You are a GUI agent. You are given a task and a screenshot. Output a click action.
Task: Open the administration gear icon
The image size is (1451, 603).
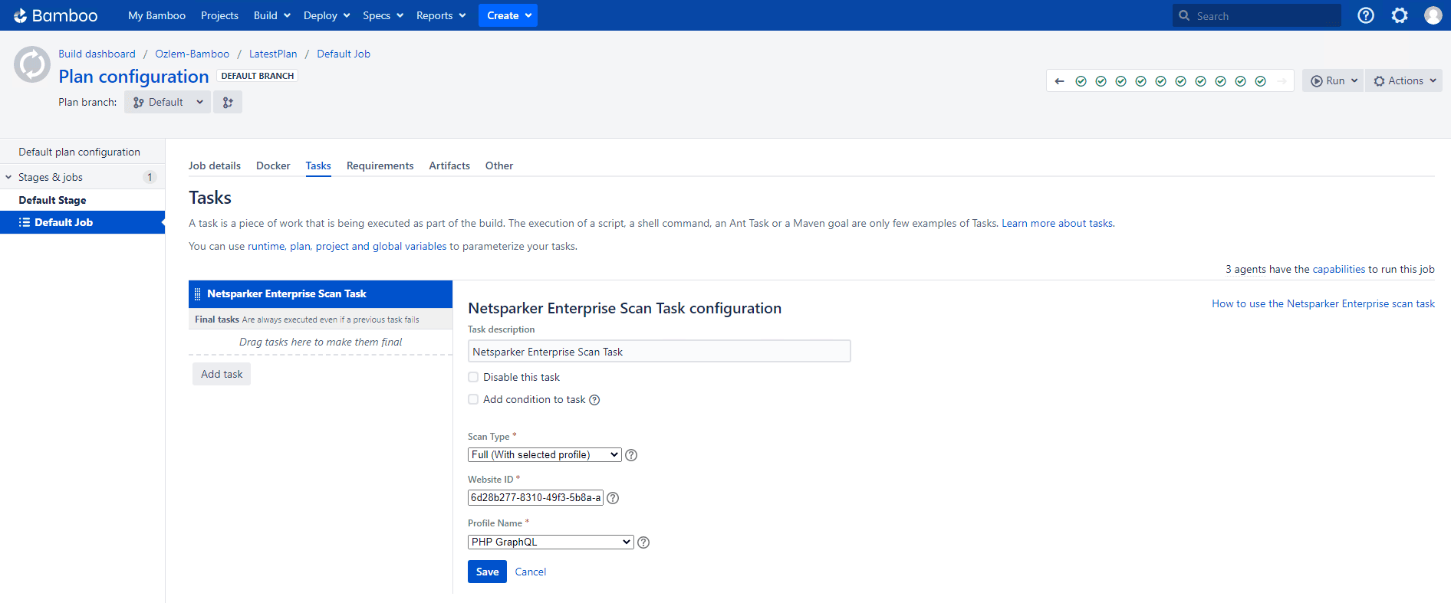(x=1399, y=15)
